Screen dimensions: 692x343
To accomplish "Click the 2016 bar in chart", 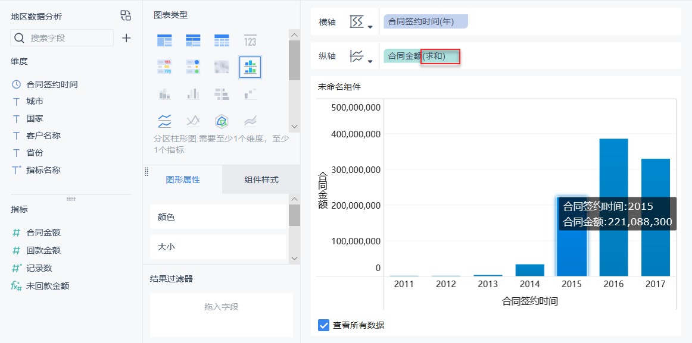I will tap(613, 207).
